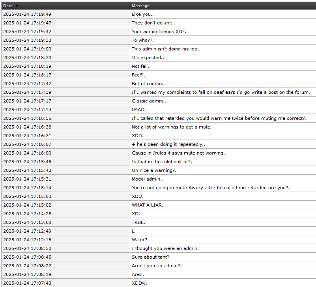Image resolution: width=316 pixels, height=287 pixels.
Task: Select the 'Model admin..' message row
Action: coord(159,179)
